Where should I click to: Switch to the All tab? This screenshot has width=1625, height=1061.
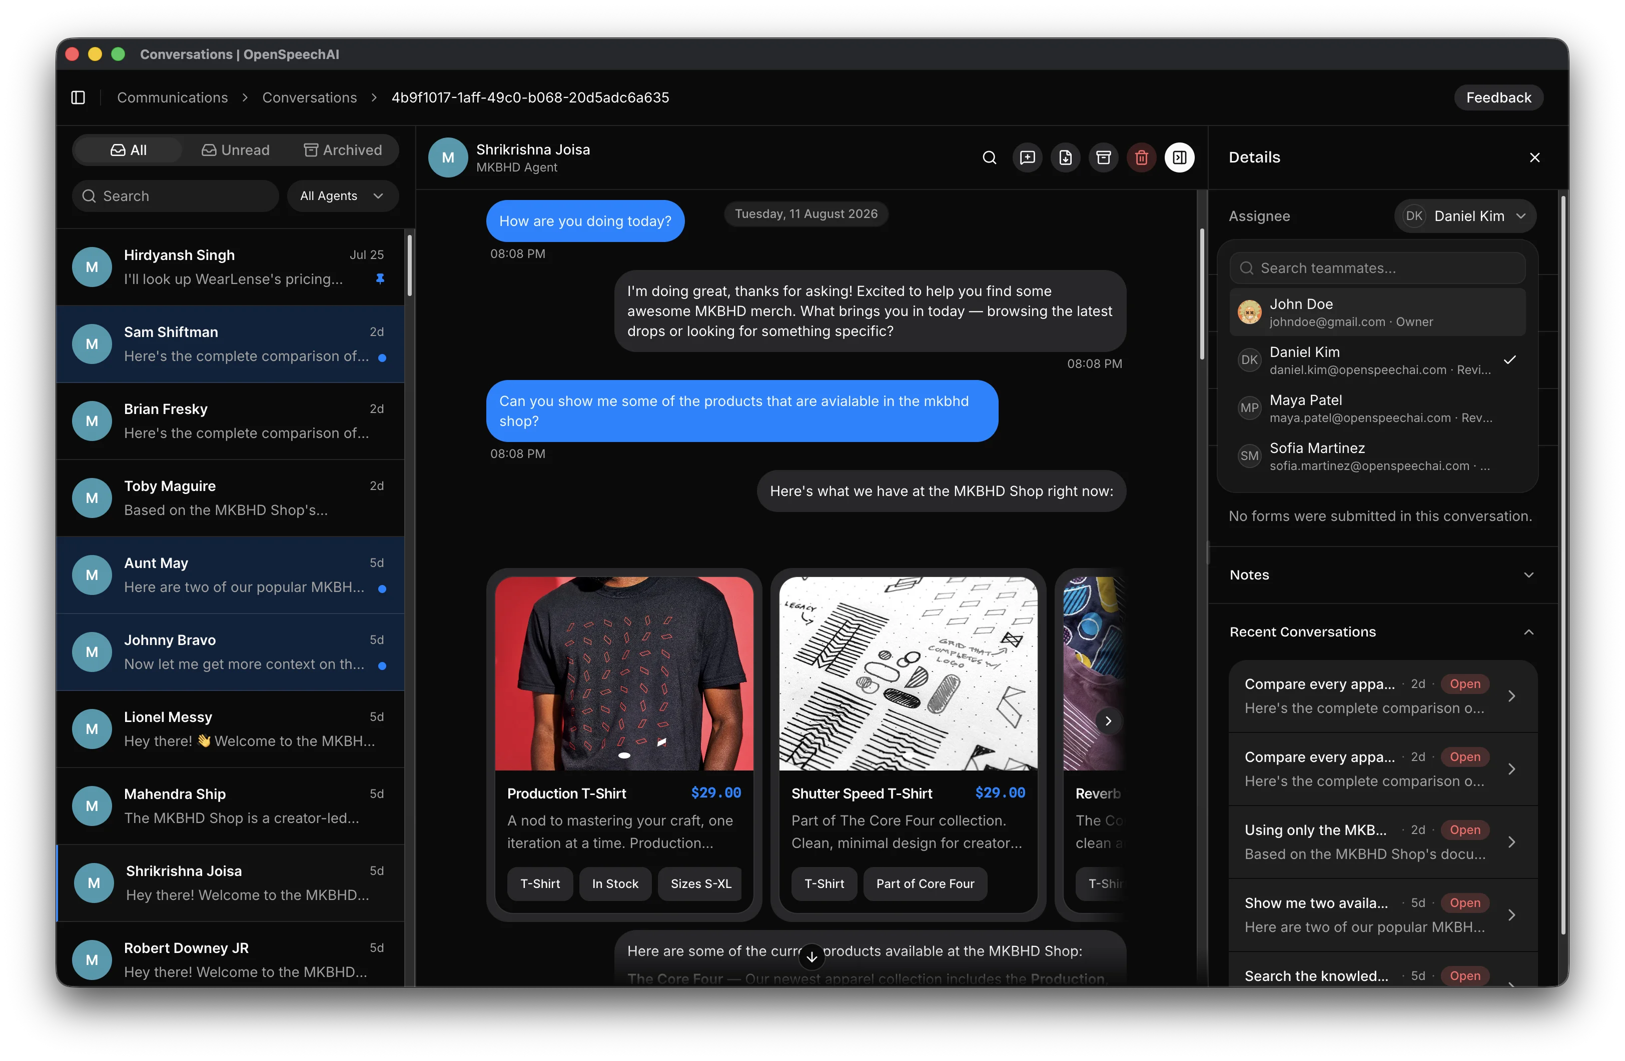click(x=129, y=150)
